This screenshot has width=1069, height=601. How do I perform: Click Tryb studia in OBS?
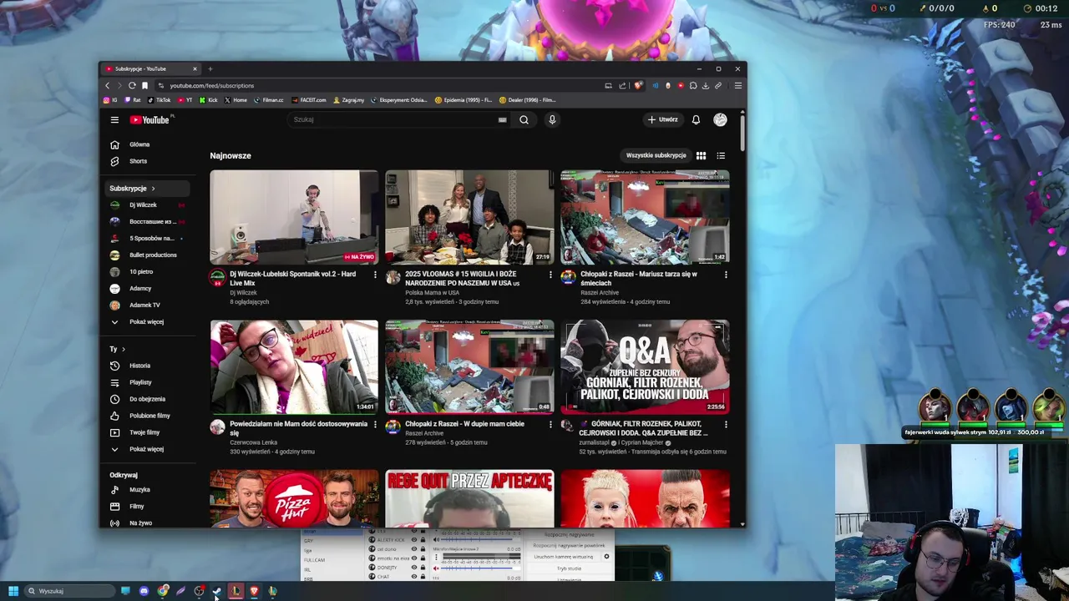569,568
